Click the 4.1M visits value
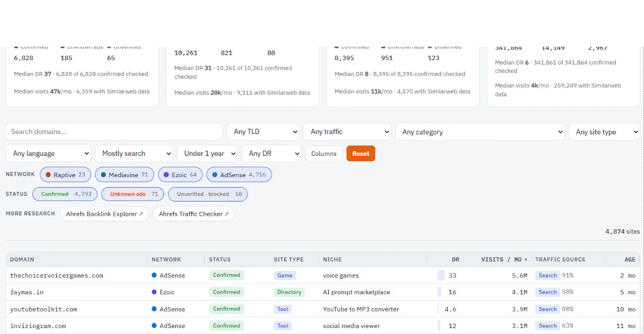The height and width of the screenshot is (334, 644). pyautogui.click(x=520, y=292)
